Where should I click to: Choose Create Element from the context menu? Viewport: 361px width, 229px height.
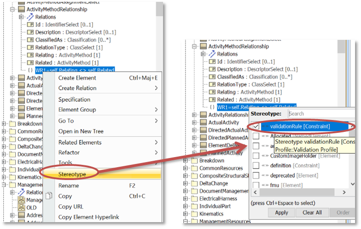(77, 78)
